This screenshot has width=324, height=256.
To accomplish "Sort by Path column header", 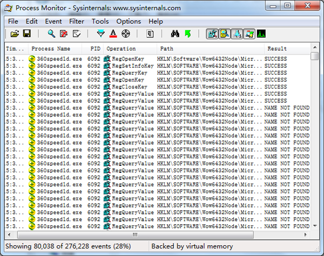I will click(x=211, y=49).
